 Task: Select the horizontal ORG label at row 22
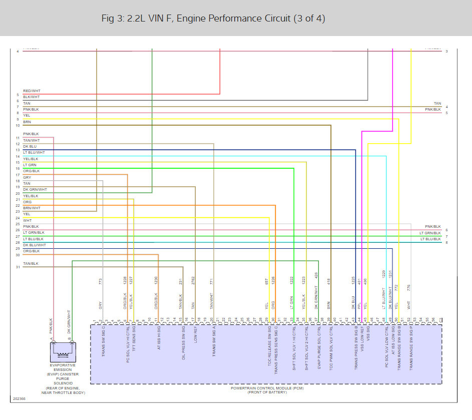coord(27,202)
